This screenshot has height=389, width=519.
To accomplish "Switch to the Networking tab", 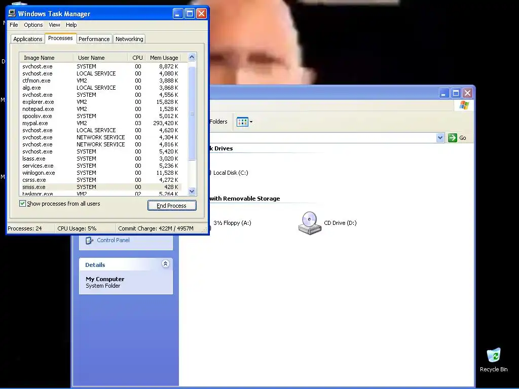I will [129, 39].
